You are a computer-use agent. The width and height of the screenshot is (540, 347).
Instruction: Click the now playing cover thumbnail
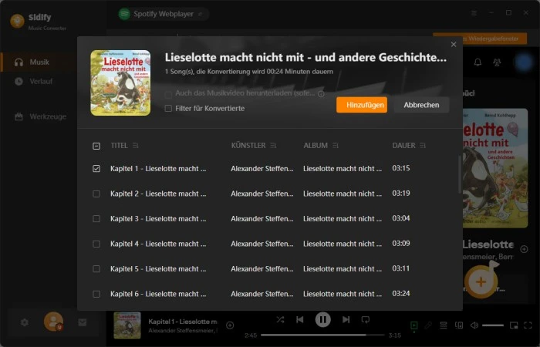point(127,325)
